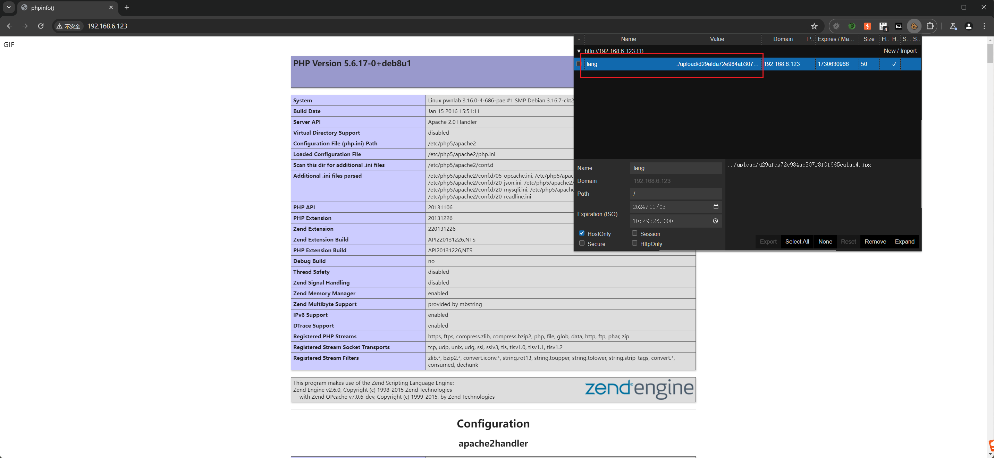Click the browser profile avatar icon
Viewport: 994px width, 458px height.
point(968,26)
